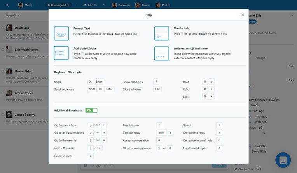The image size is (297, 173).
Task: Click the k key for Link
Action: tap(211, 97)
